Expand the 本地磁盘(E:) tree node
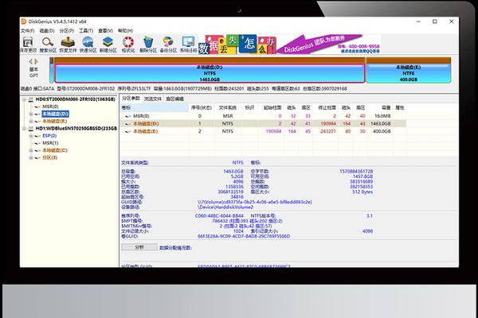The height and width of the screenshot is (318, 478). (31, 122)
